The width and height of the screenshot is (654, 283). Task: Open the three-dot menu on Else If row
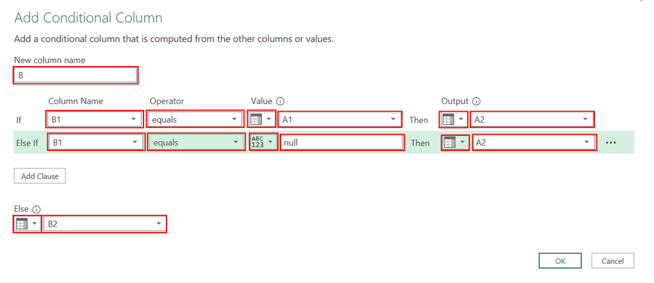click(611, 142)
